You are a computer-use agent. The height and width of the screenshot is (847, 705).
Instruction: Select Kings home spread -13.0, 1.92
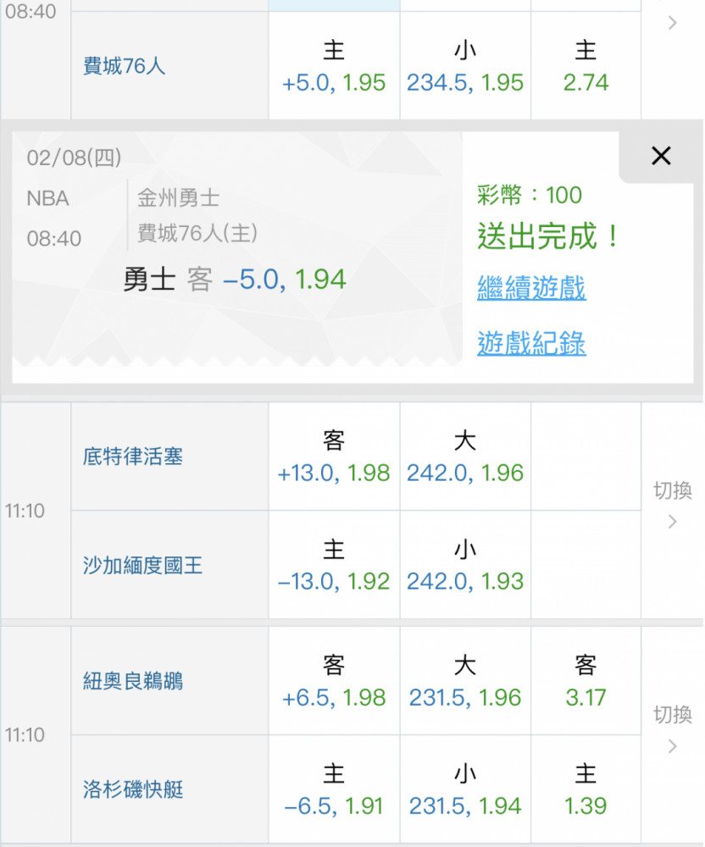point(334,566)
